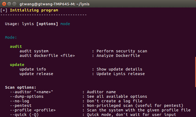The height and width of the screenshot is (117, 196).
Task: Maximize the terminal window
Action: coord(14,4)
